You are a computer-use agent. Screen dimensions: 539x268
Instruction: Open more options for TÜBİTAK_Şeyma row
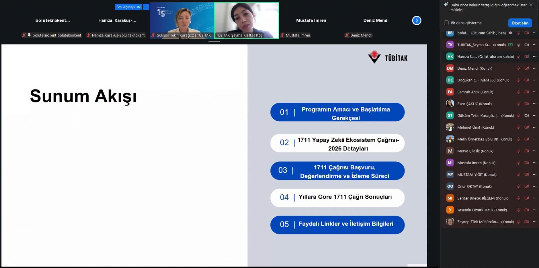pyautogui.click(x=535, y=45)
